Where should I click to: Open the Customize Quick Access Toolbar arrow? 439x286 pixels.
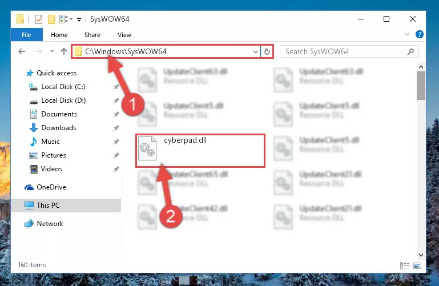[x=79, y=19]
